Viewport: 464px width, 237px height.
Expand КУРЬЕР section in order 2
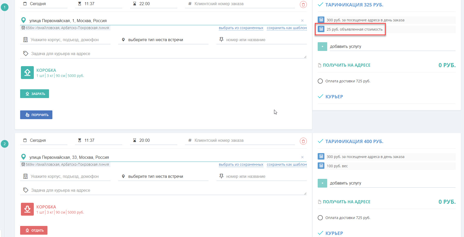pos(330,233)
